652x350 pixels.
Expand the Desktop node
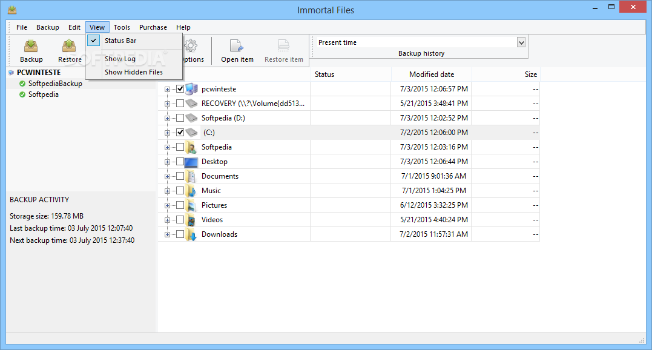tap(167, 162)
